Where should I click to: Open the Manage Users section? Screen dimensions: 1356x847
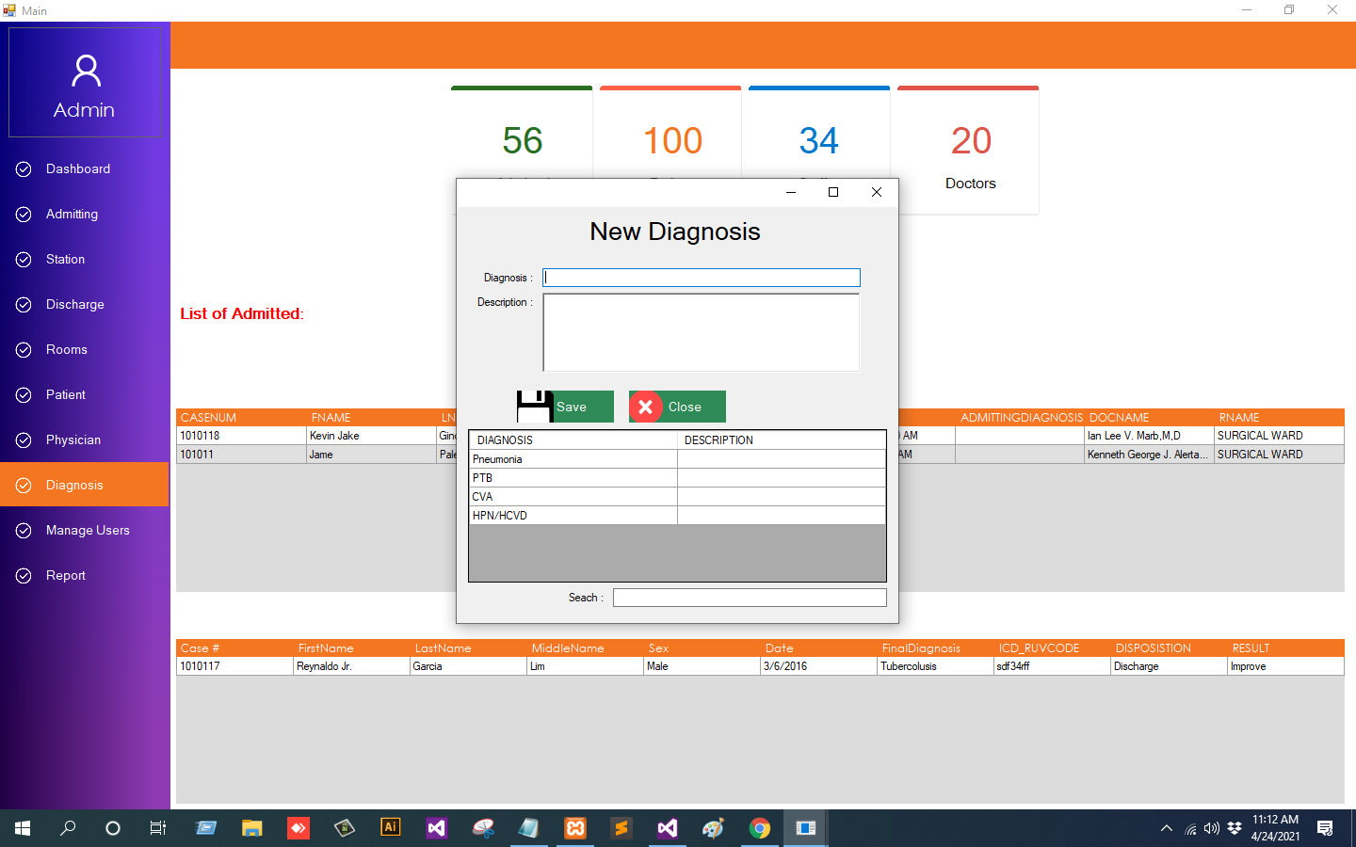click(86, 530)
